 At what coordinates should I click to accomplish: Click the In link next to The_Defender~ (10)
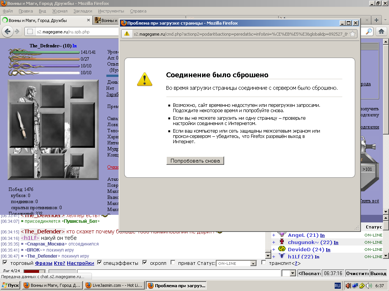[75, 46]
